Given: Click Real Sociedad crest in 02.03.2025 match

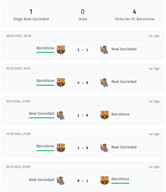Looking at the screenshot, I should (104, 82).
